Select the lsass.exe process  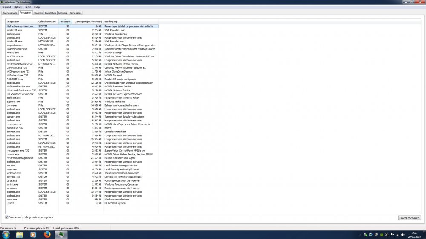(82, 169)
